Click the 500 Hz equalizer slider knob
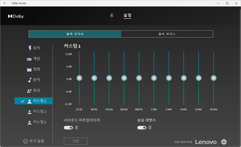Screen dimensions: 241x147 139,78
